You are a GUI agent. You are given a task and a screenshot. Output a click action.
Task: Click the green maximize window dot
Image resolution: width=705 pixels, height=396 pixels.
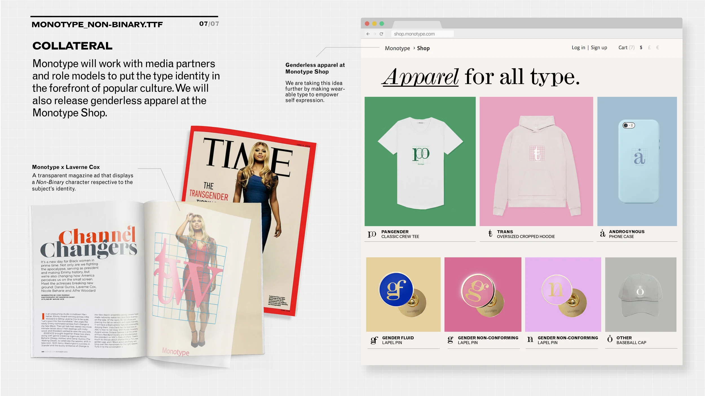382,24
